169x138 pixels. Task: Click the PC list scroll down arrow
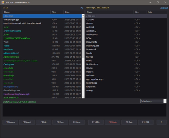pyautogui.click(x=83, y=97)
